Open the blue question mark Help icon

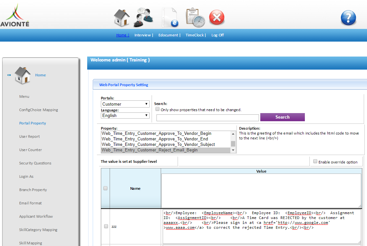click(x=348, y=18)
